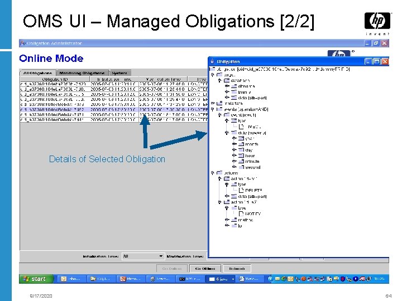Click the Go Online button
402x301 pixels.
[x=172, y=268]
